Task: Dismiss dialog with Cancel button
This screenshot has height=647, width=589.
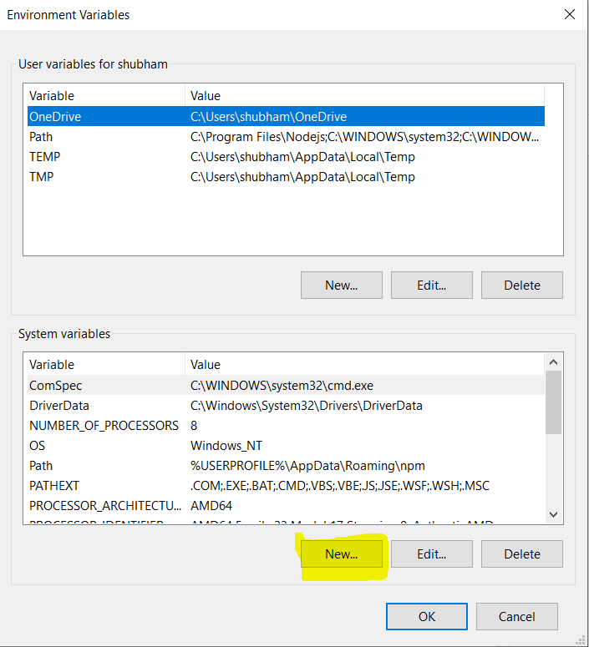Action: [516, 616]
